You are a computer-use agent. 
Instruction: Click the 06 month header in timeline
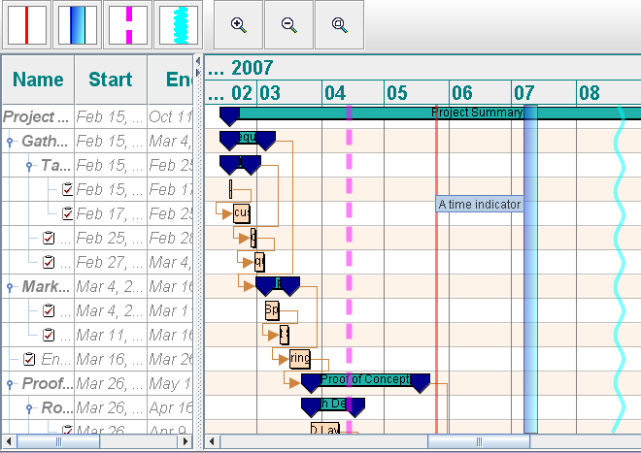(x=461, y=93)
